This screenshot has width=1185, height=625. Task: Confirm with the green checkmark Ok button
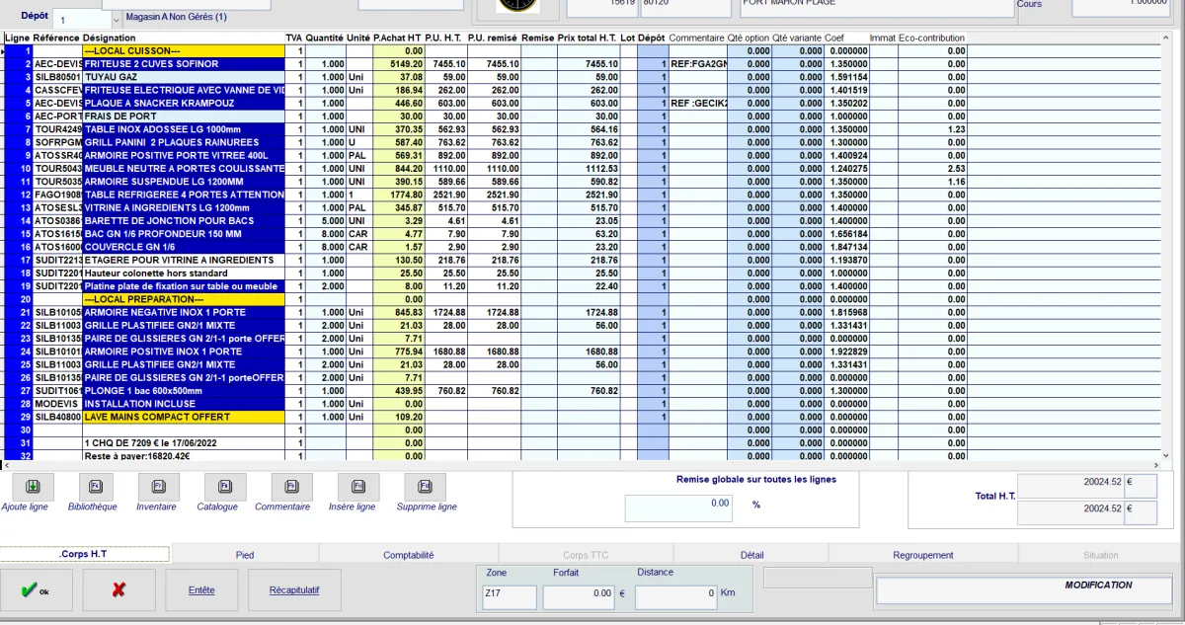coord(37,589)
